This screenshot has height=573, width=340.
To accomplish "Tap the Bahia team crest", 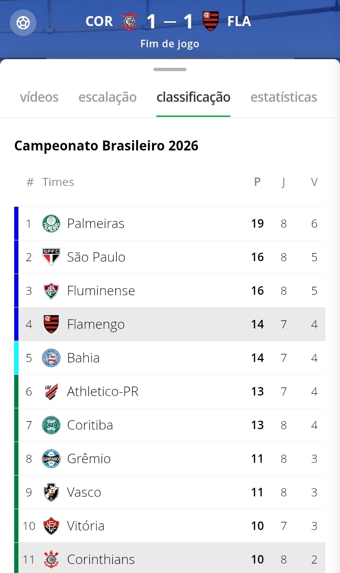I will [x=51, y=358].
